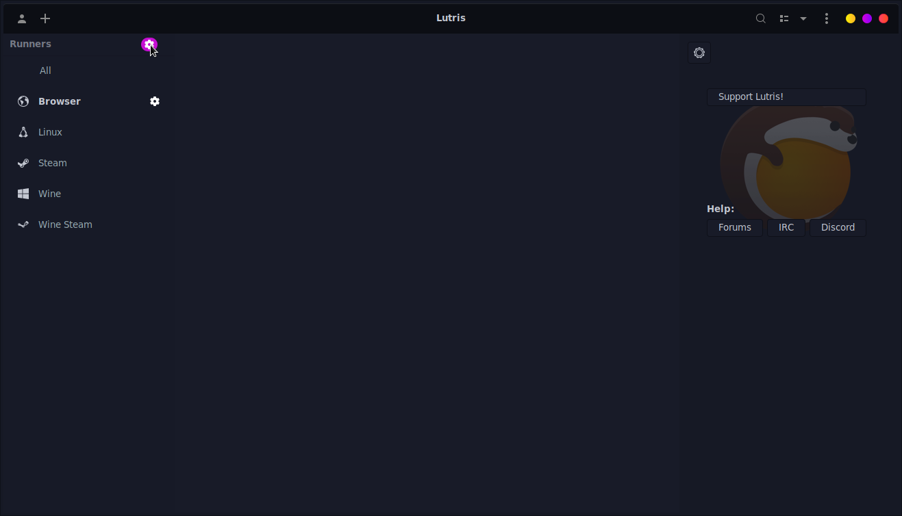Minimize the window with the yellow button
This screenshot has height=516, width=902.
coord(851,18)
